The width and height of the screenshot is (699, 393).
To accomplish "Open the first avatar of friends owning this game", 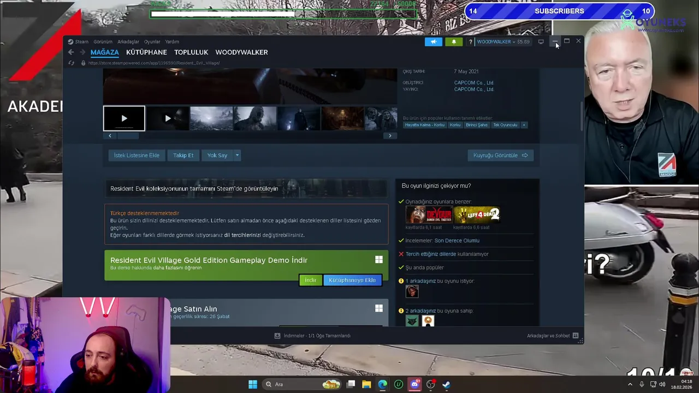I will (x=412, y=321).
